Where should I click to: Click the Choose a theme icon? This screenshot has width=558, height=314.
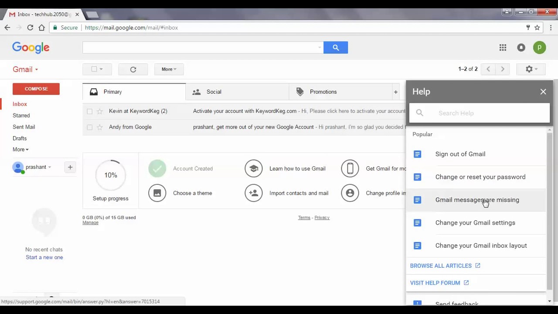[157, 193]
